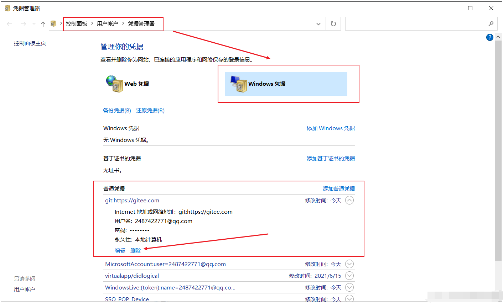503x303 pixels.
Task: Expand the SSO_POP_Device credential chevron
Action: pos(349,299)
